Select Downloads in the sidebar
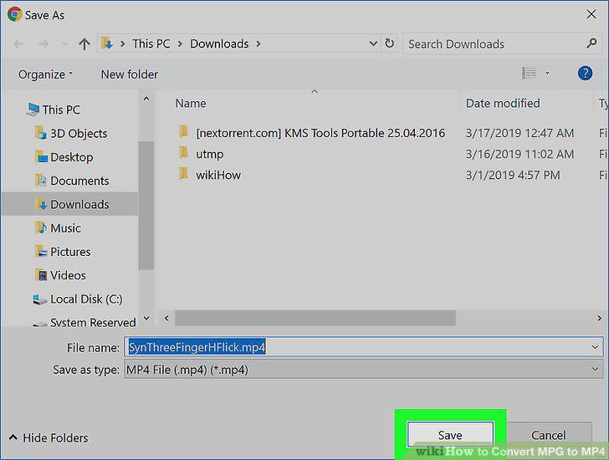The height and width of the screenshot is (460, 609). click(70, 204)
